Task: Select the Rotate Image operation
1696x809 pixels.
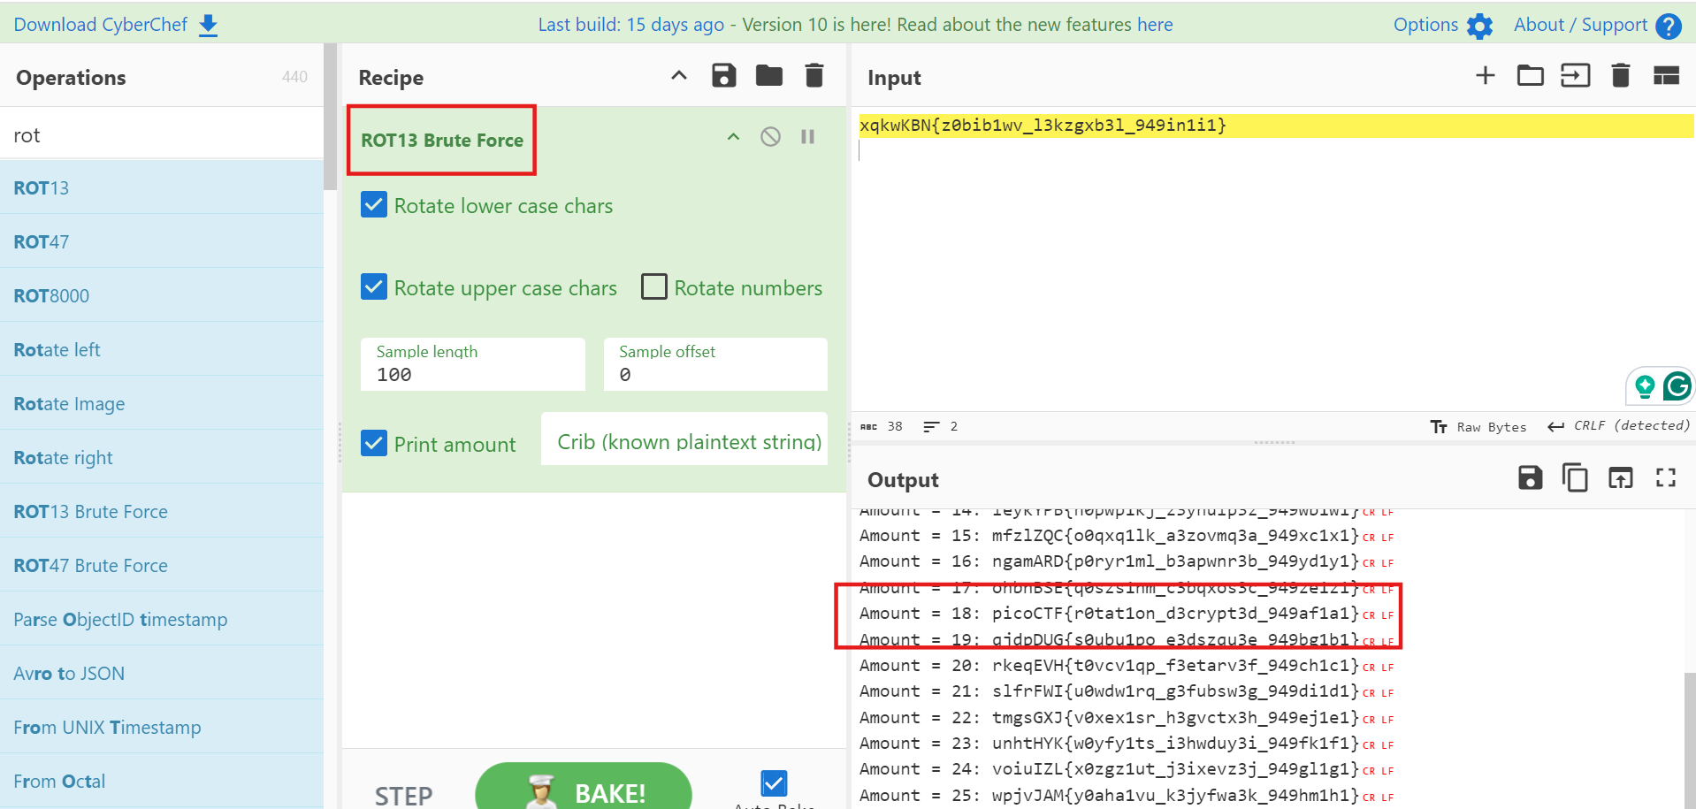Action: coord(162,403)
